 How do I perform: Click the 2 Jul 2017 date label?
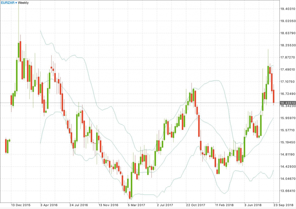tap(165, 205)
